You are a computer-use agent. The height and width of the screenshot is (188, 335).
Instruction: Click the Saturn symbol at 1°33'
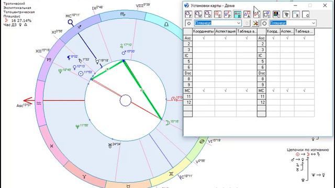[x=80, y=61]
